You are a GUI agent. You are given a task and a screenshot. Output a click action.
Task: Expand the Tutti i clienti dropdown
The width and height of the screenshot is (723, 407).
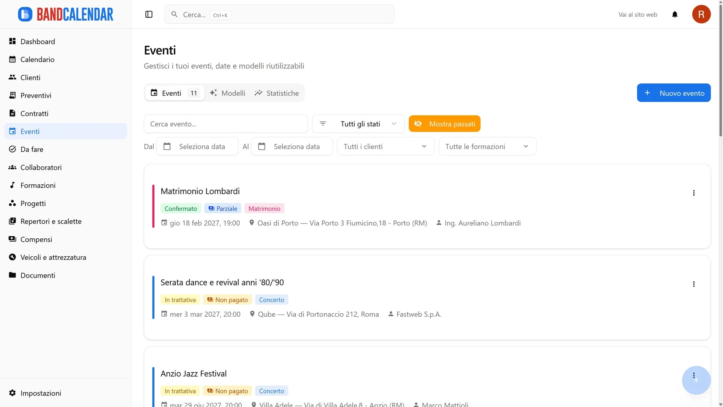[x=385, y=147]
